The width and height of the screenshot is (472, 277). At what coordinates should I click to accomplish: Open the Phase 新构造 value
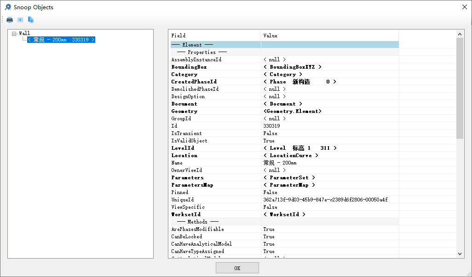(x=300, y=82)
